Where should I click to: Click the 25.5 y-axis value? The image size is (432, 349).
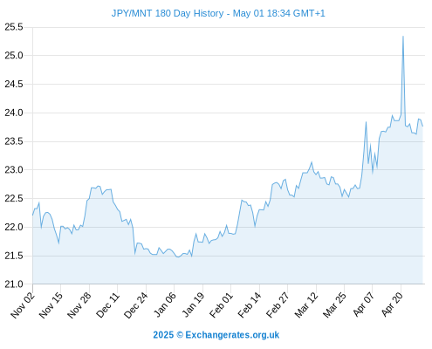click(14, 27)
